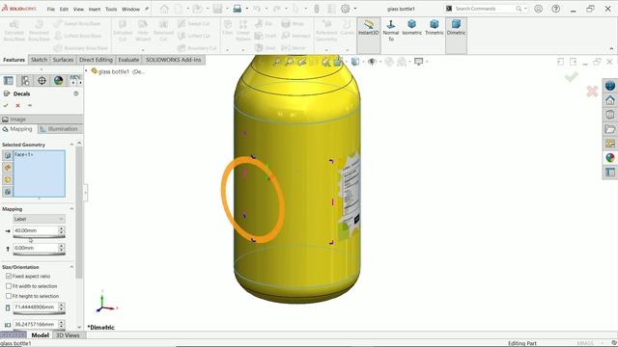618x347 pixels.
Task: Click the vertical offset slider under 0.00mm
Action: pos(39,254)
